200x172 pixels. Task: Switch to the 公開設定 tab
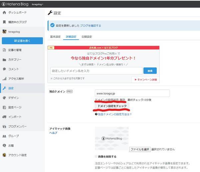87,36
